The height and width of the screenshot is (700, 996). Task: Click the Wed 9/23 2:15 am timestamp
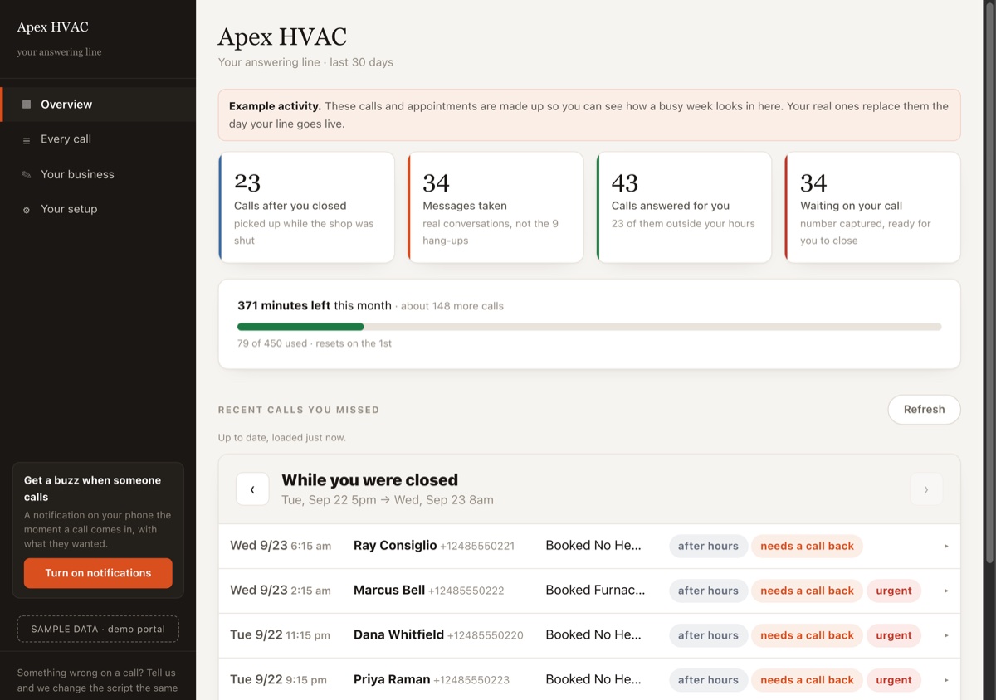pyautogui.click(x=281, y=591)
